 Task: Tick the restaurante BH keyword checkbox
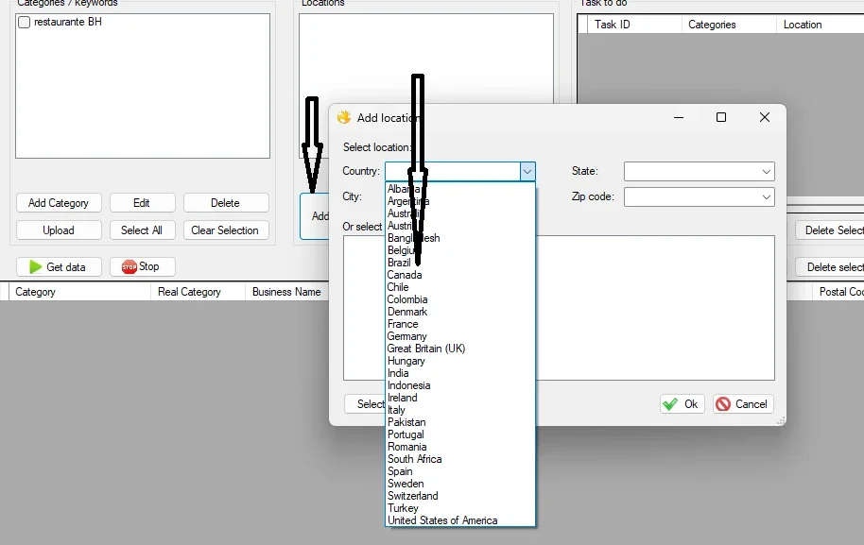(x=25, y=22)
